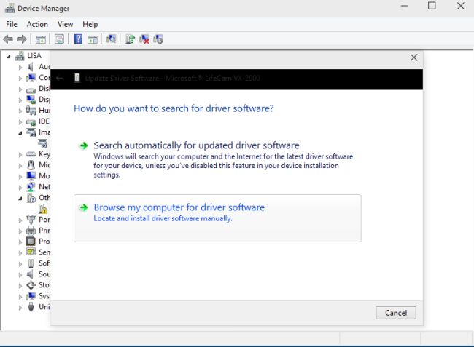Open the Help menu
This screenshot has width=474, height=347.
pyautogui.click(x=90, y=24)
